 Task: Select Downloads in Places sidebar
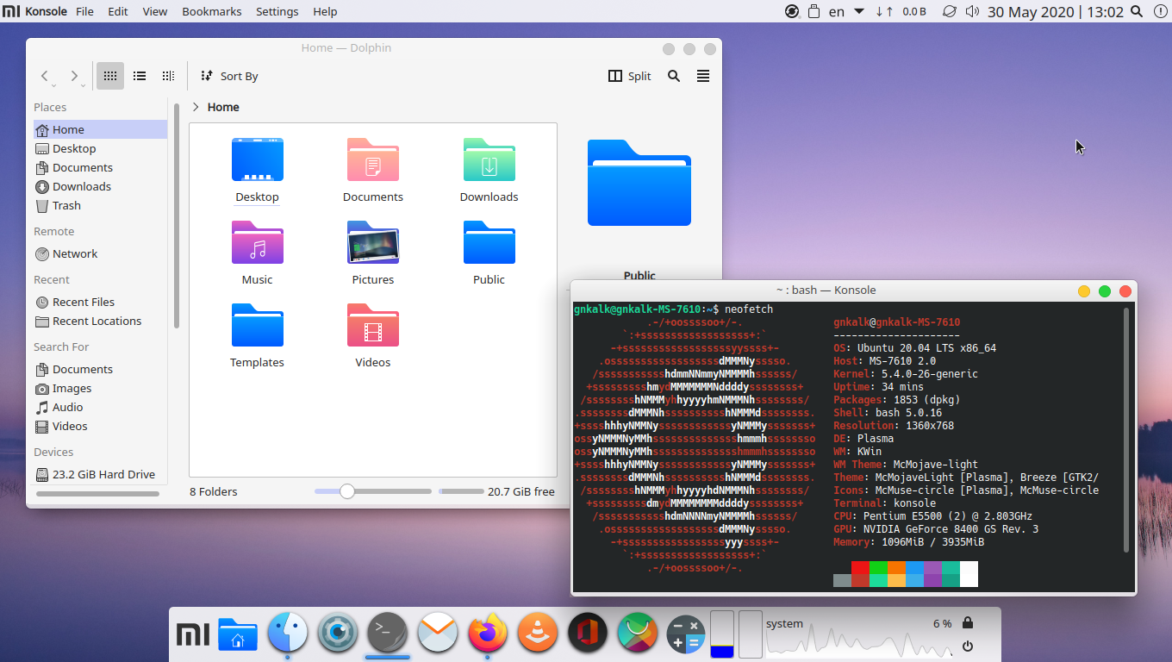[x=100, y=186]
